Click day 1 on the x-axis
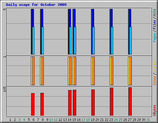The height and width of the screenshot is (123, 158). pos(10,120)
